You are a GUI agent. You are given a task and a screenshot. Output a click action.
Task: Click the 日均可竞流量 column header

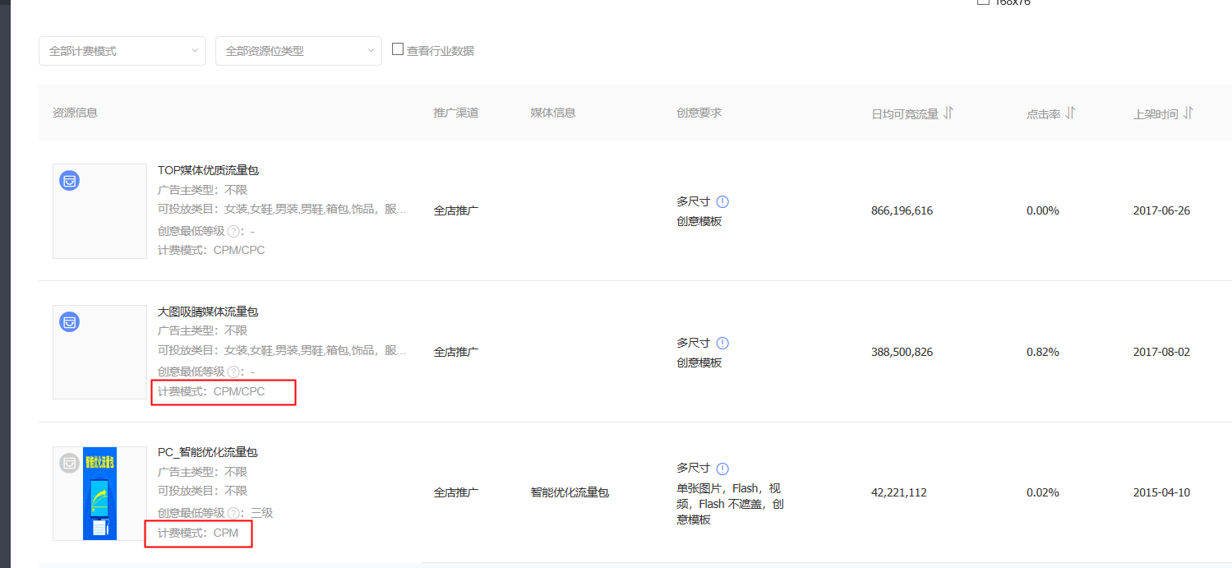pyautogui.click(x=905, y=114)
